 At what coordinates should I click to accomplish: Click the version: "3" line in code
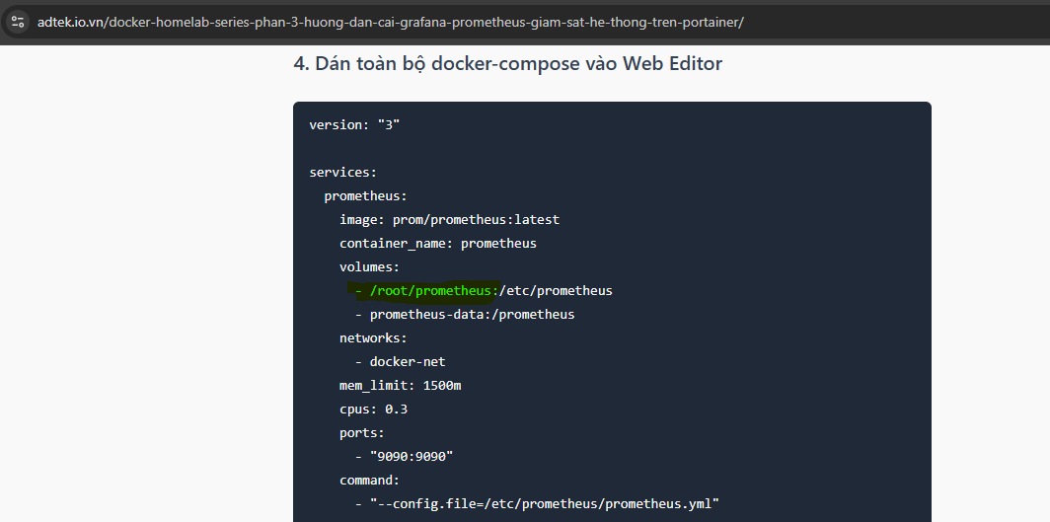(354, 125)
